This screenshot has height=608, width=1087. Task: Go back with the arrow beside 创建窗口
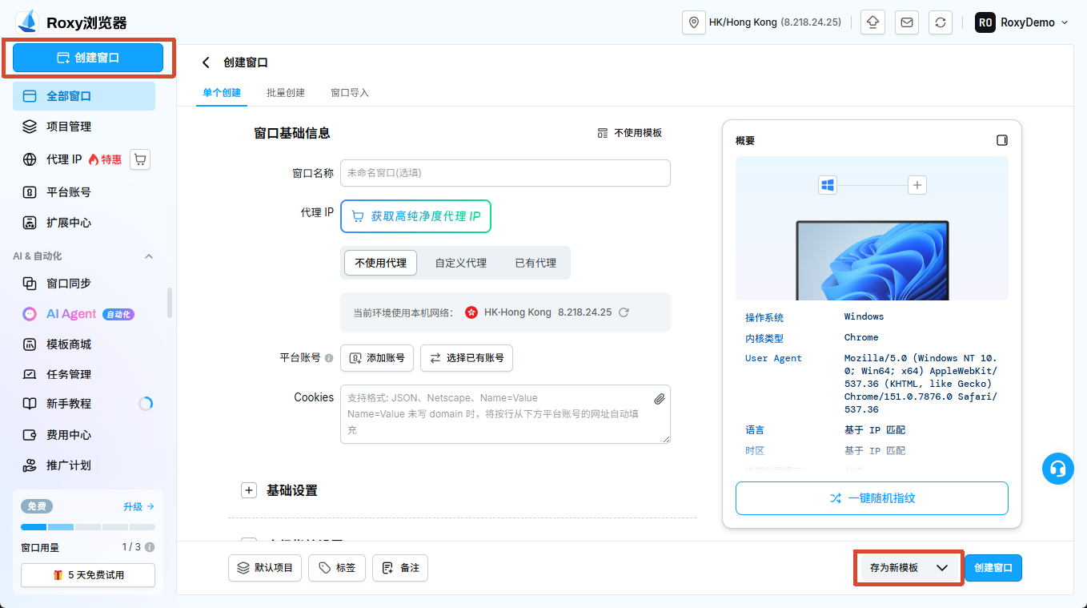pos(207,62)
